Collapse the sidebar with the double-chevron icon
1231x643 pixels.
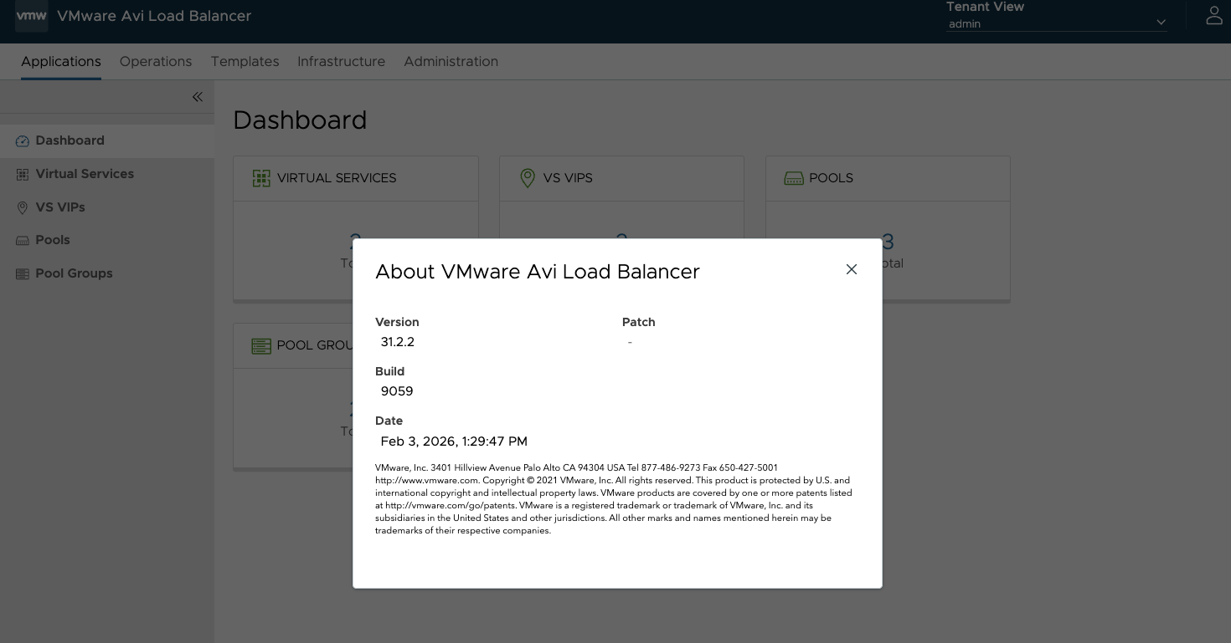198,97
